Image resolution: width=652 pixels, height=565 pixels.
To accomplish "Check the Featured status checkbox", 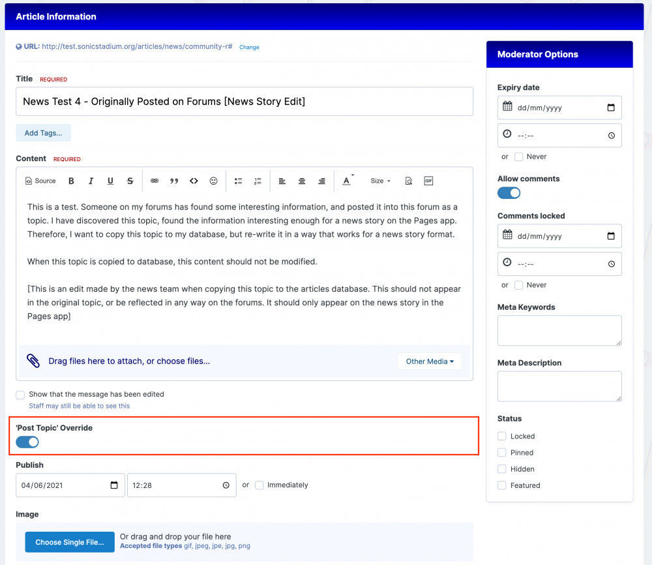I will point(502,485).
